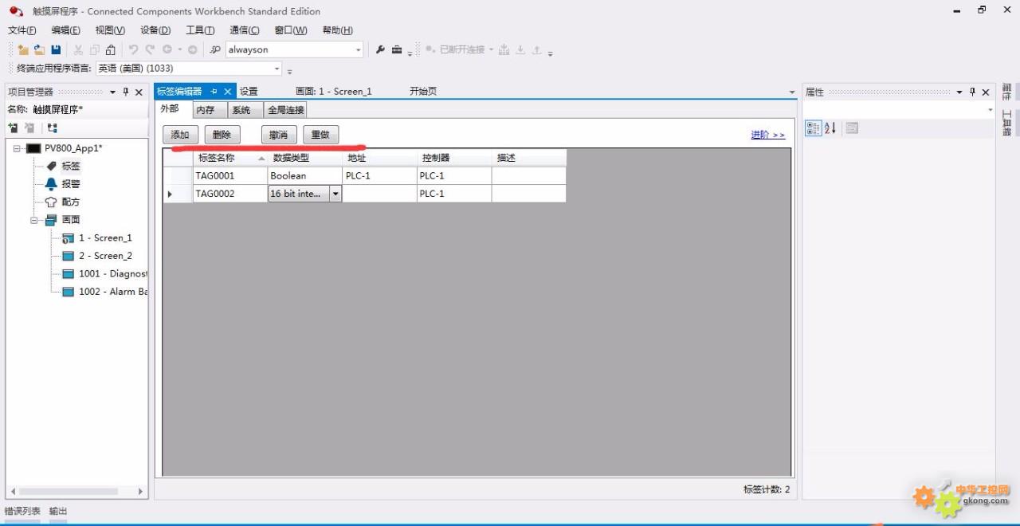Open the document tab list dropdown arrow
Screen dimensions: 1020x526
click(791, 92)
